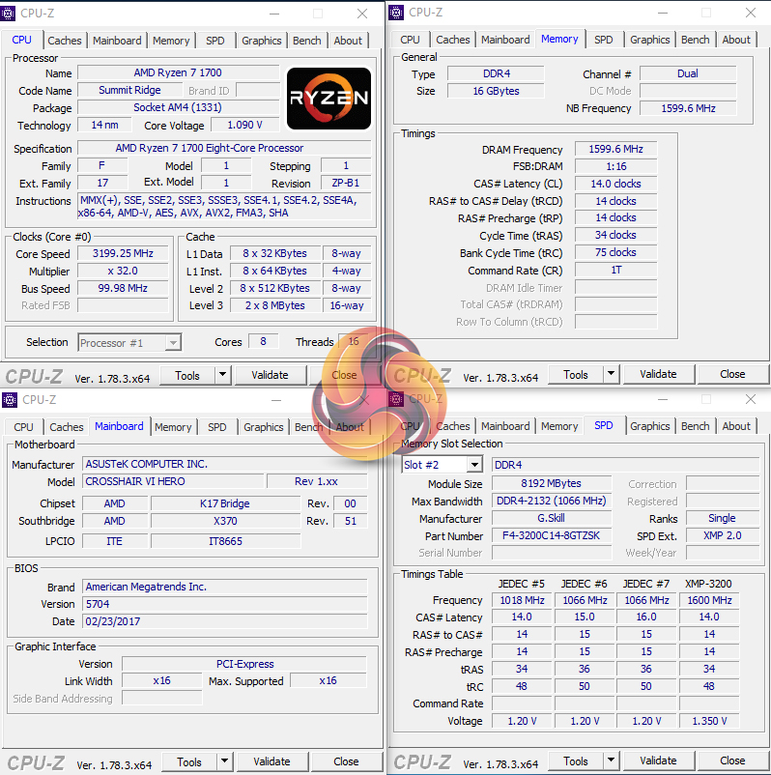
Task: Click the Core Voltage value 1.090 V
Action: coord(244,125)
